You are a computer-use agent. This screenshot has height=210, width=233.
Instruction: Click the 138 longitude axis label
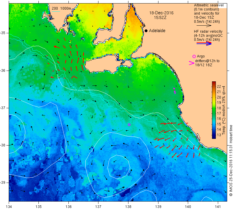[x=128, y=207]
